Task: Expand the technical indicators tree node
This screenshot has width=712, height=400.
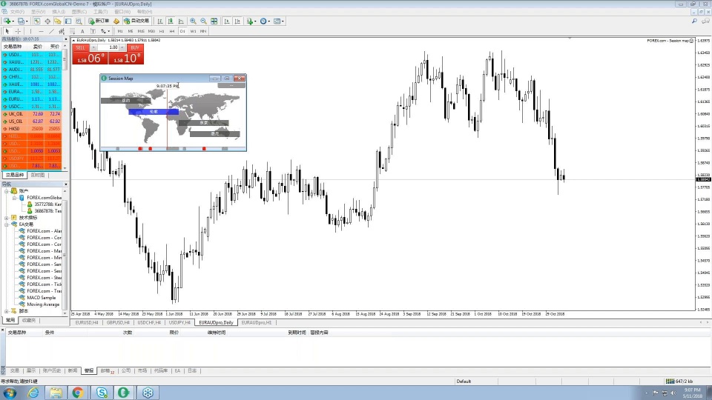Action: 7,218
